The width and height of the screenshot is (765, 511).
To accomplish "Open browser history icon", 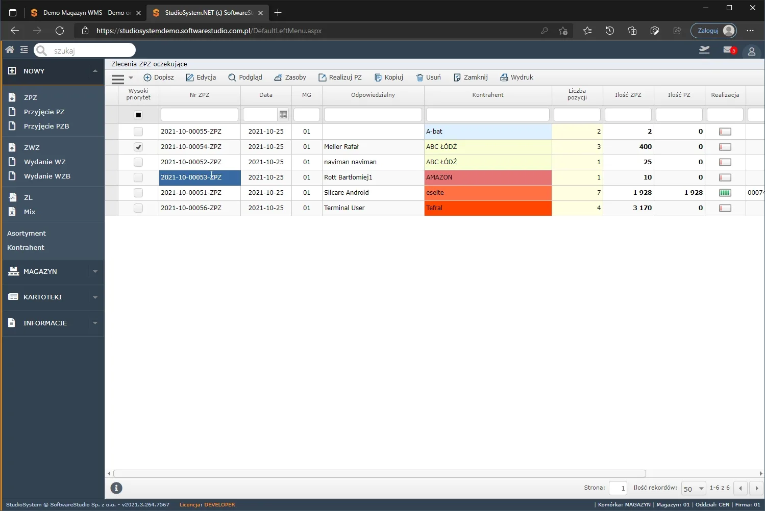I will 609,31.
